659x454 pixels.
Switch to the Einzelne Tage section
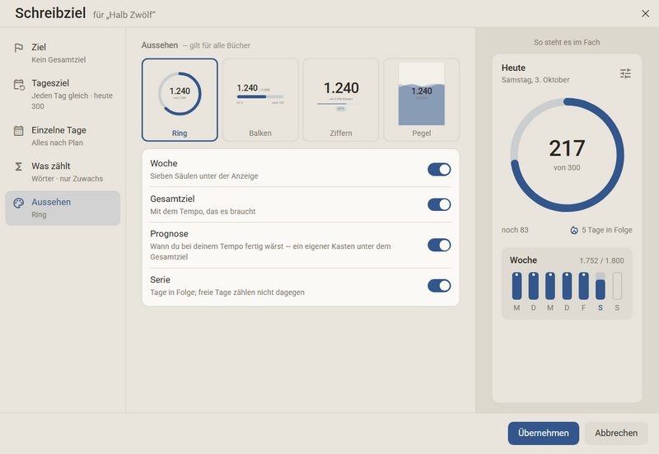click(63, 136)
